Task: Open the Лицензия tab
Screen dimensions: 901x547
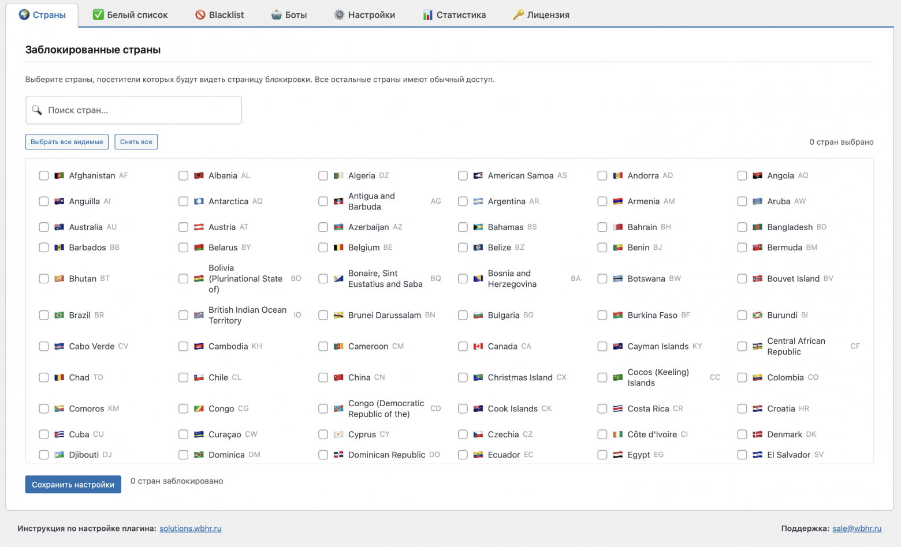Action: (541, 15)
